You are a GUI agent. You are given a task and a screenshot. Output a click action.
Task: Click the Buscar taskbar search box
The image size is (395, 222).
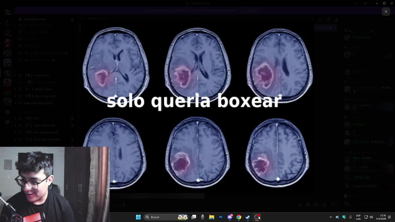point(166,217)
